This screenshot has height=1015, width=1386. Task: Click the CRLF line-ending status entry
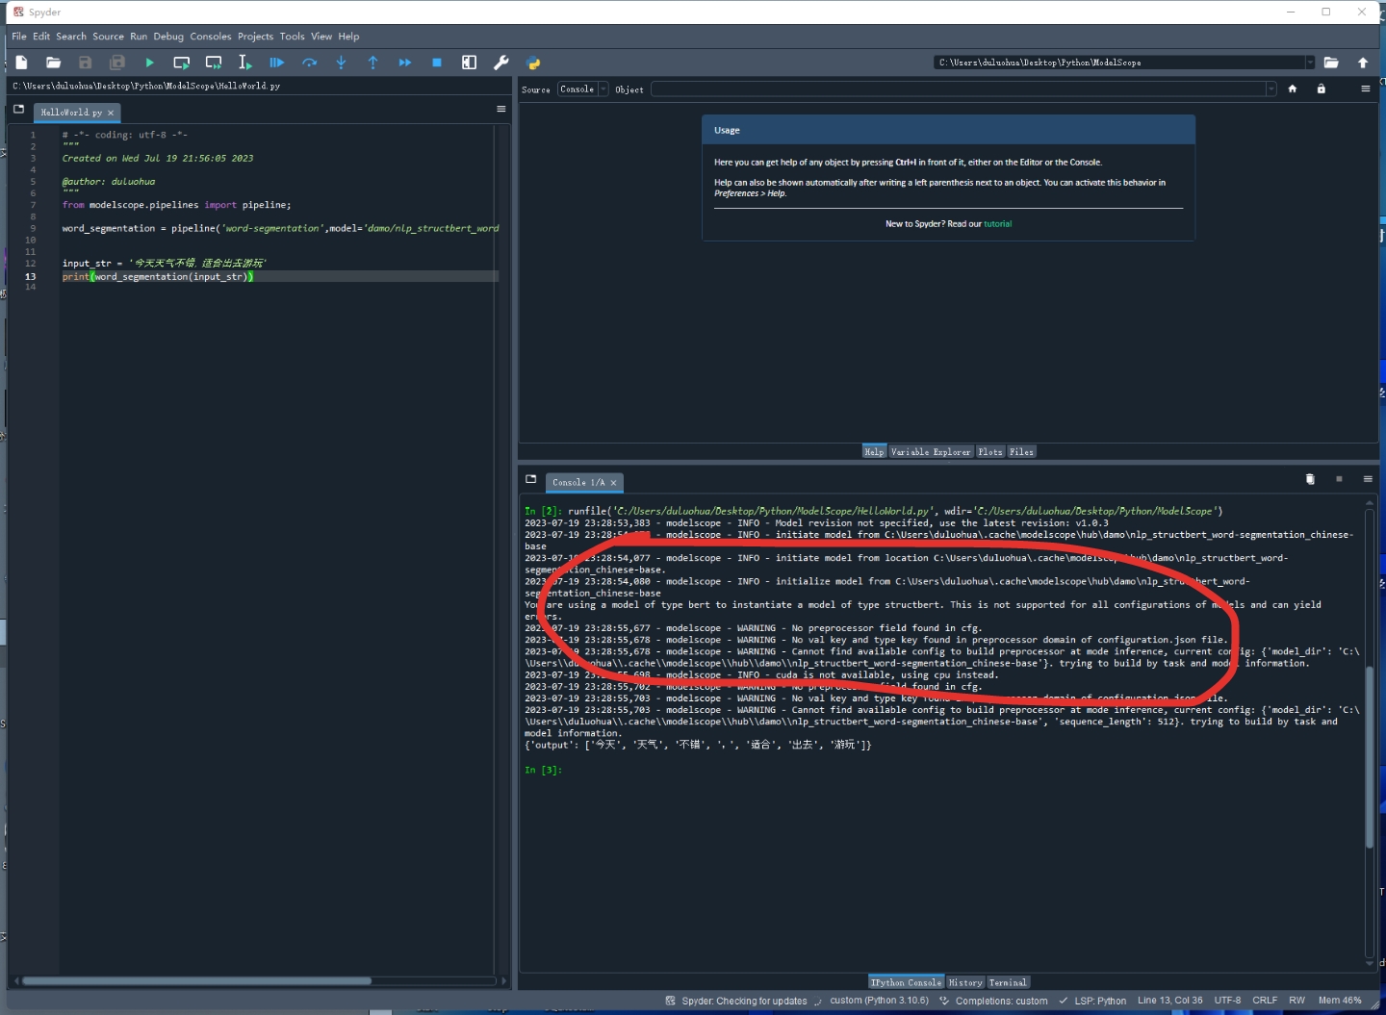(x=1265, y=1001)
